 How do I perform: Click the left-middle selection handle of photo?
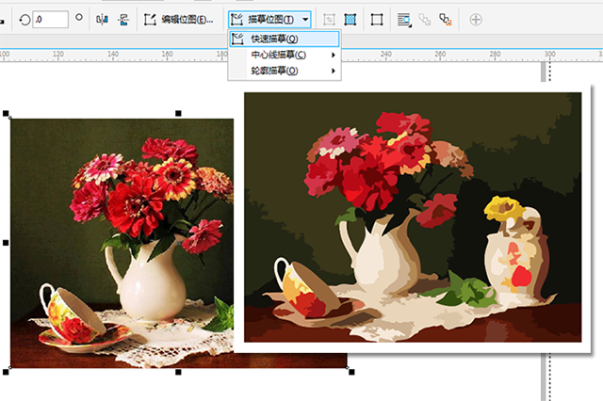(x=8, y=243)
